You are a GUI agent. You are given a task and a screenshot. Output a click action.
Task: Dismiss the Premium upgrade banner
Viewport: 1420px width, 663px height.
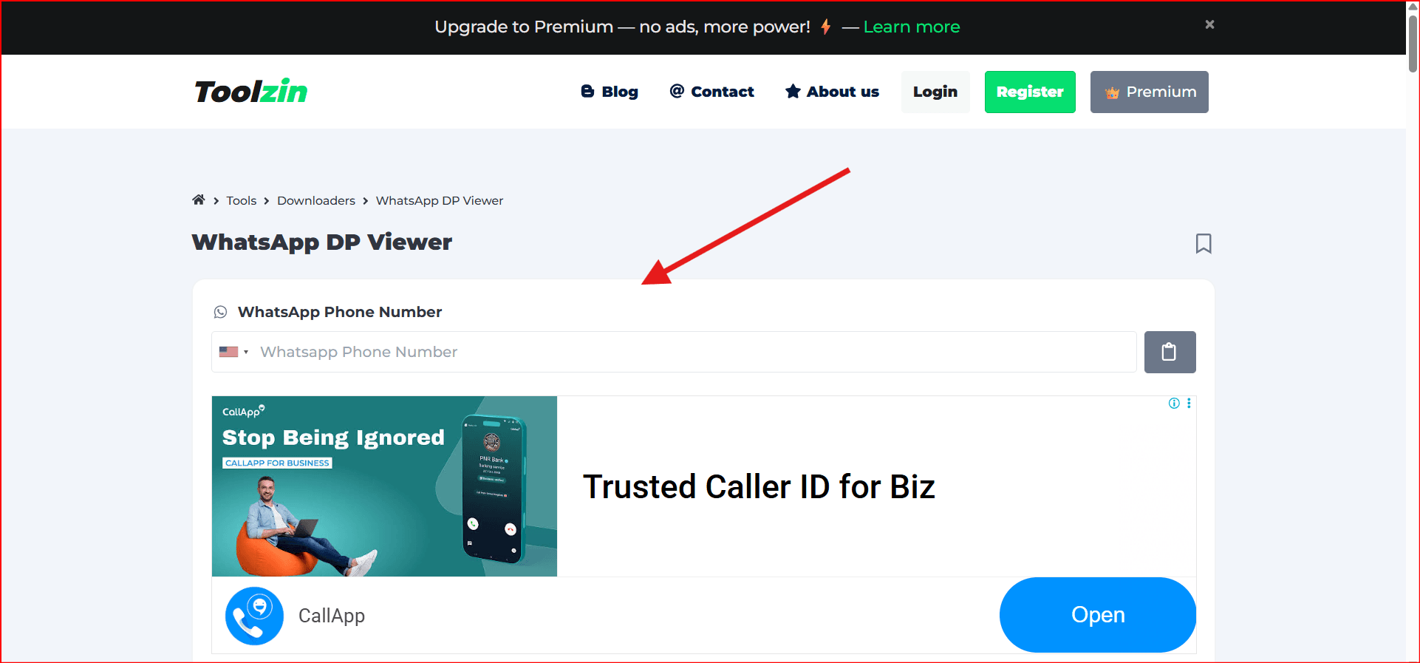[1209, 24]
